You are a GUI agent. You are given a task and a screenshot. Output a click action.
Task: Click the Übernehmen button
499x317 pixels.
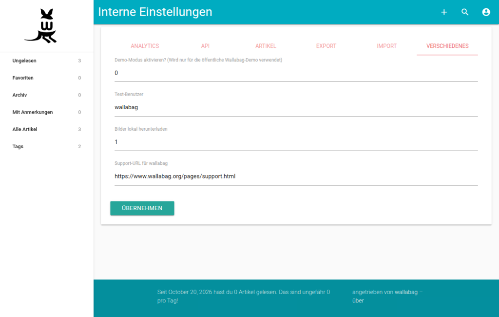142,208
